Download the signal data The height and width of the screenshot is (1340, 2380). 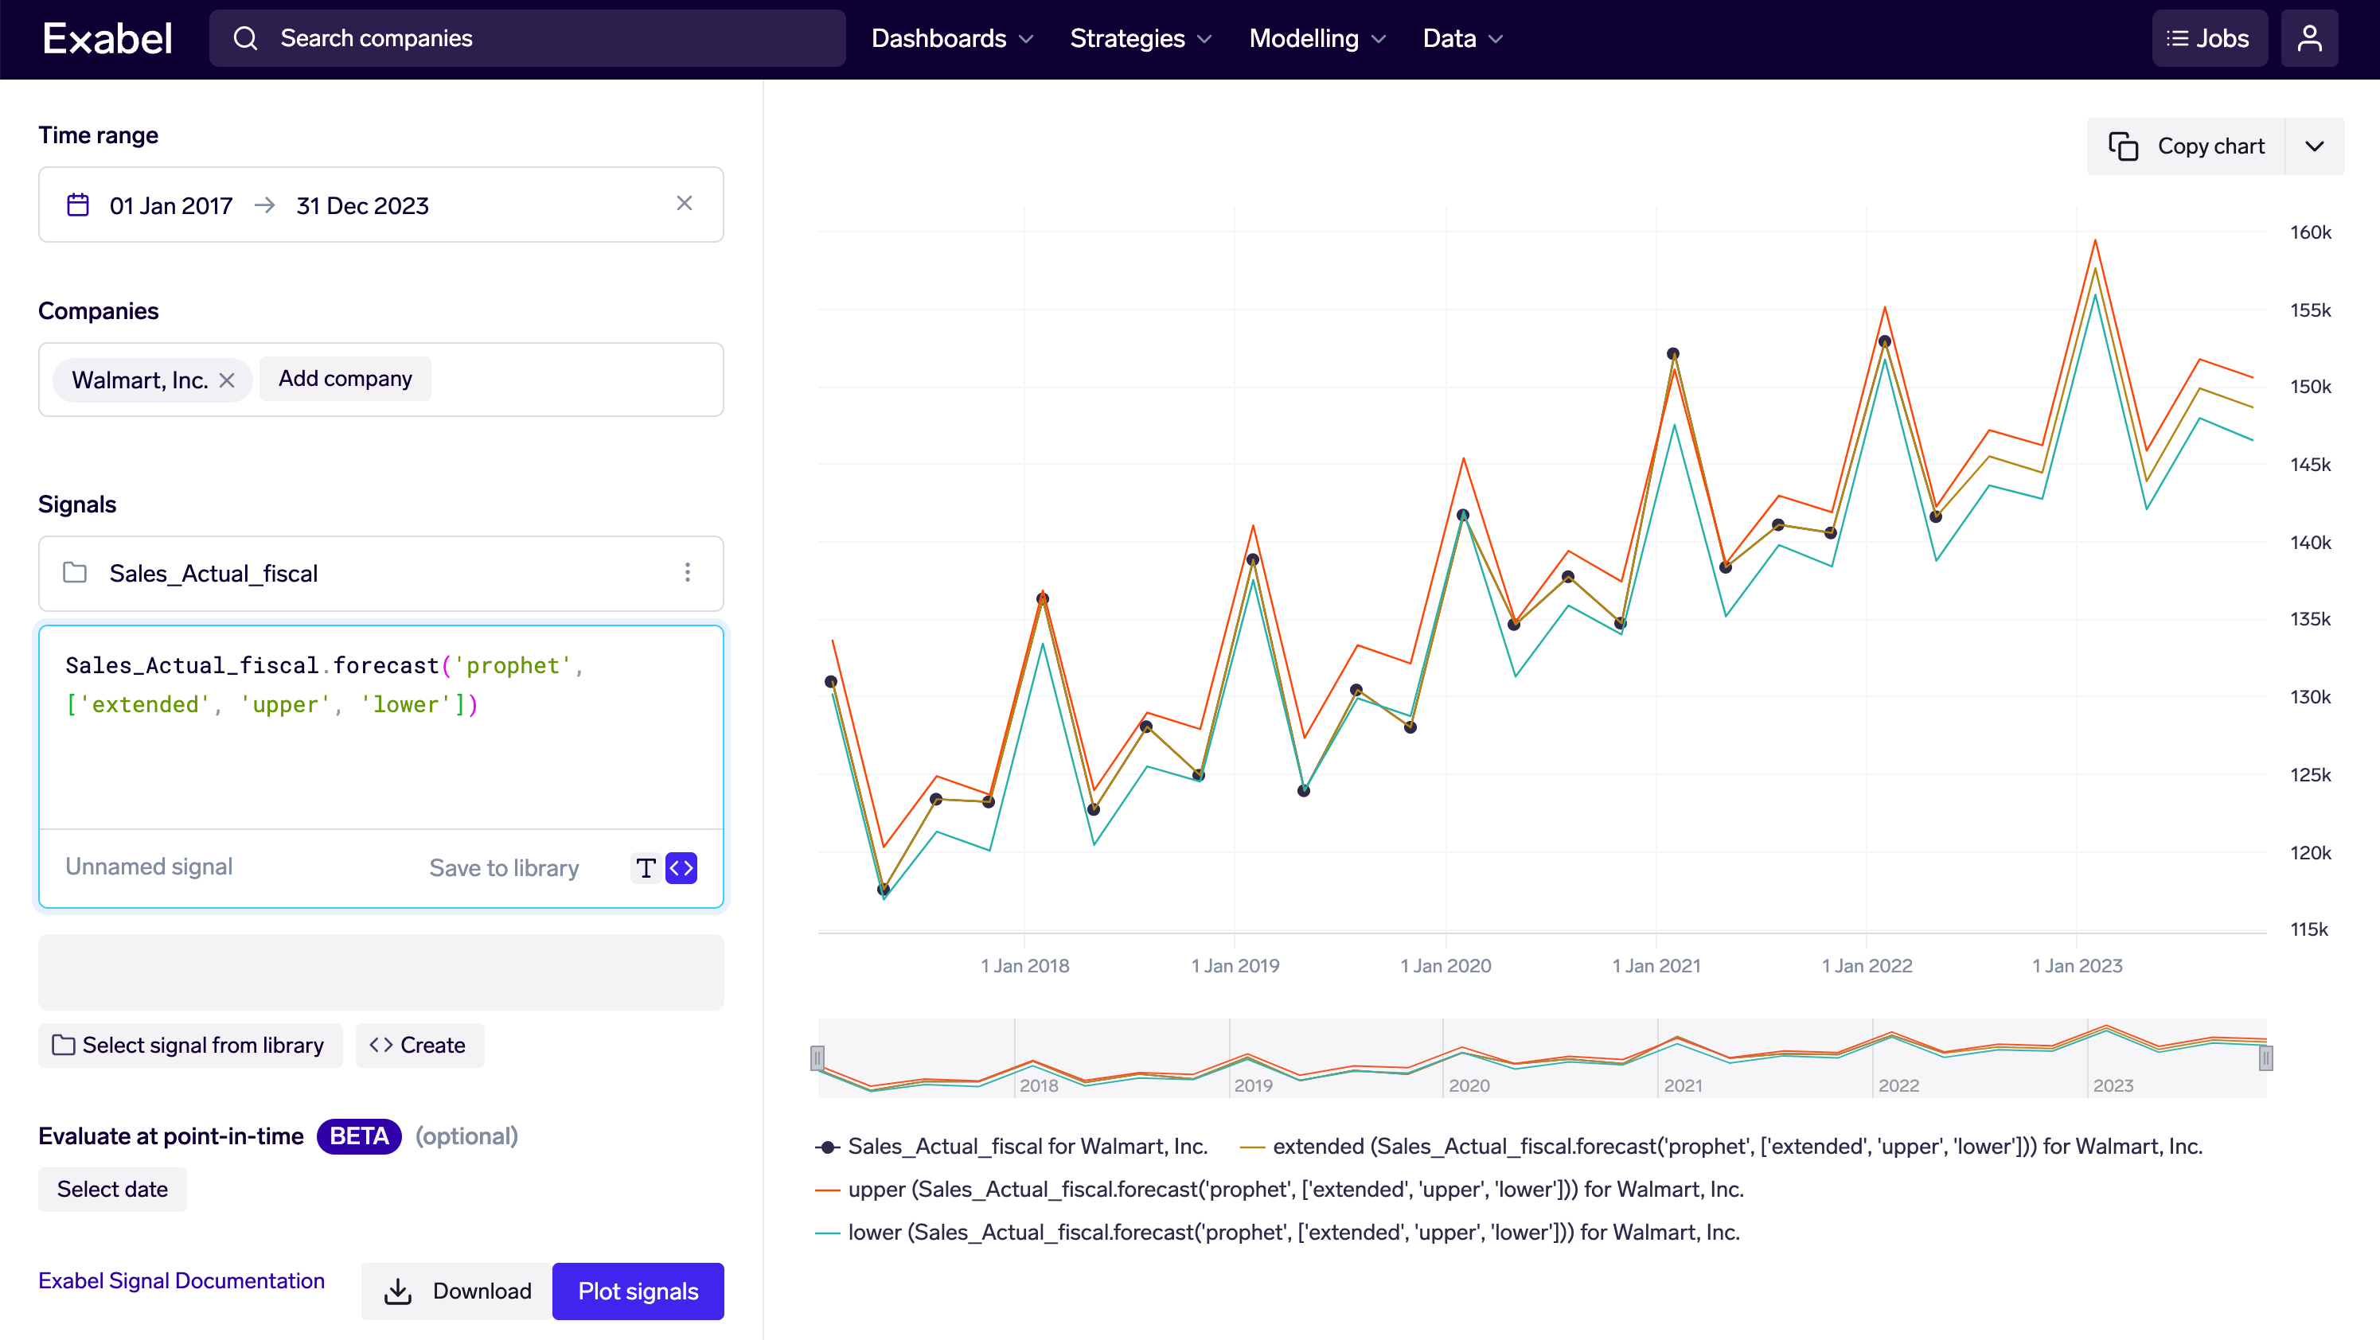pos(456,1291)
